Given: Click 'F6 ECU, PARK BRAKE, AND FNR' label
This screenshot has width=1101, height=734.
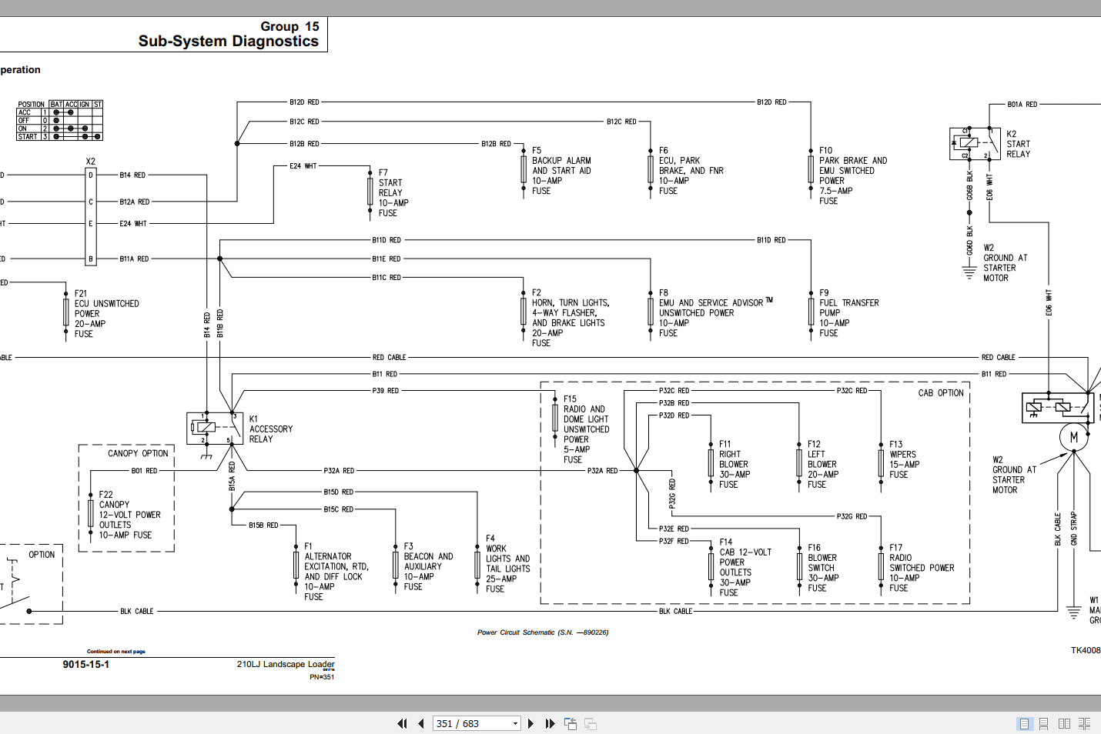Looking at the screenshot, I should (691, 171).
